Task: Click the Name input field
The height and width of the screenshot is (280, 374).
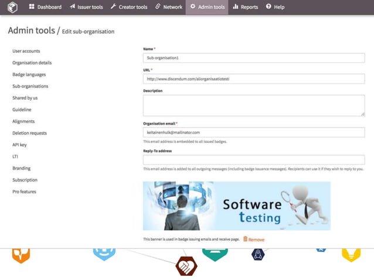Action: [x=254, y=58]
